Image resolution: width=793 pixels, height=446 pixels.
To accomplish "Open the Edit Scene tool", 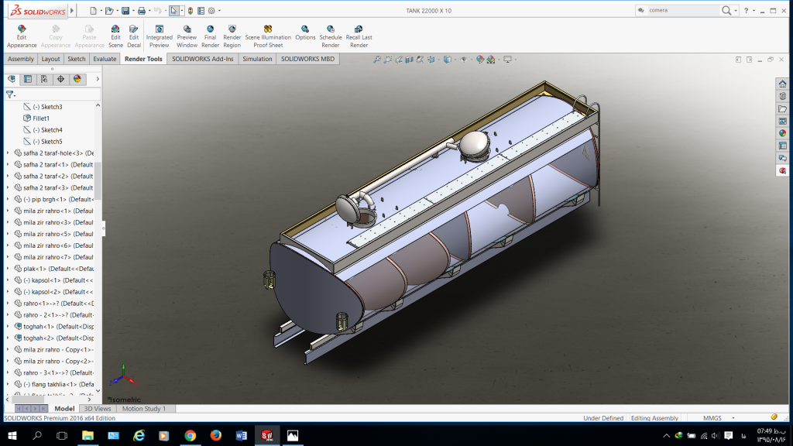I will point(115,36).
